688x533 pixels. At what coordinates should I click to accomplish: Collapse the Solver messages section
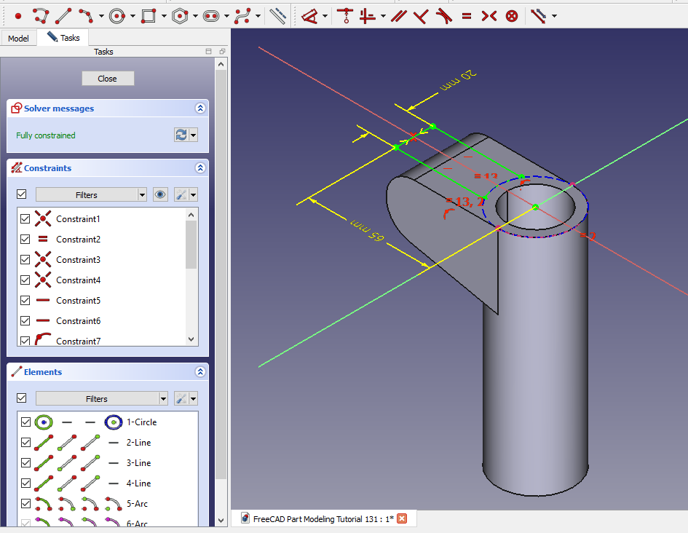(200, 108)
